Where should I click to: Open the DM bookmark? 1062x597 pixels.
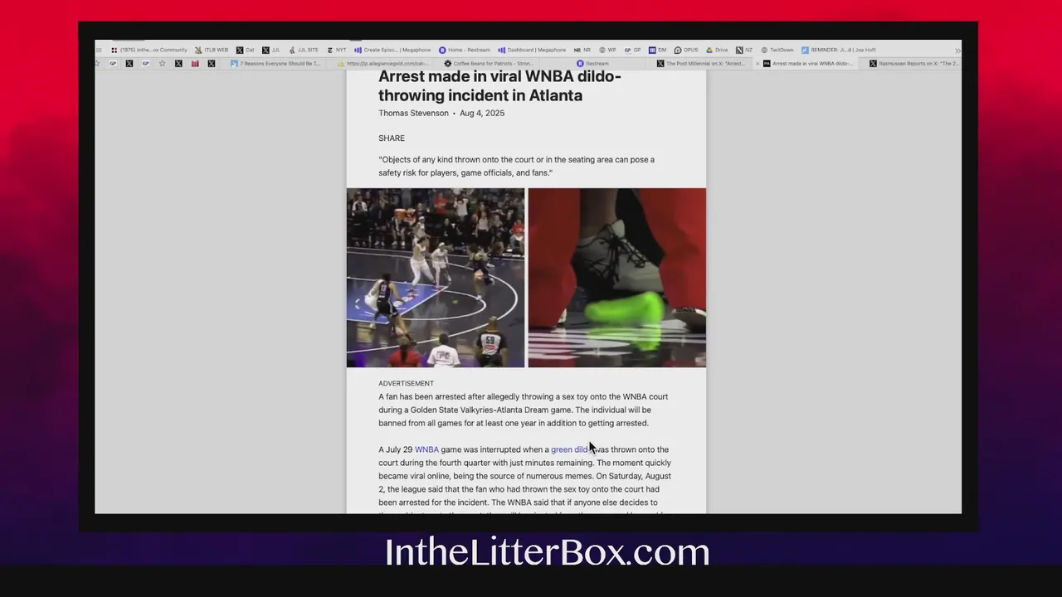[x=658, y=50]
